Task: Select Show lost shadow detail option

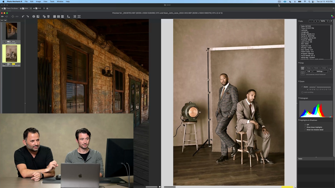Action: [x=305, y=130]
